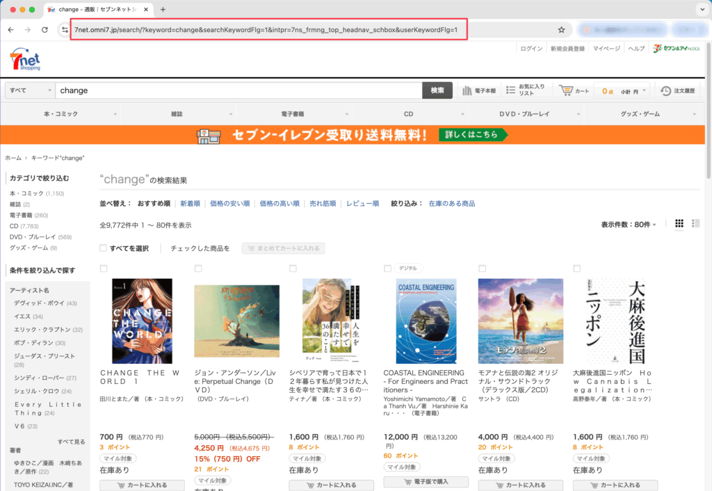Click the 7net shopping logo
The height and width of the screenshot is (491, 712).
pos(26,59)
